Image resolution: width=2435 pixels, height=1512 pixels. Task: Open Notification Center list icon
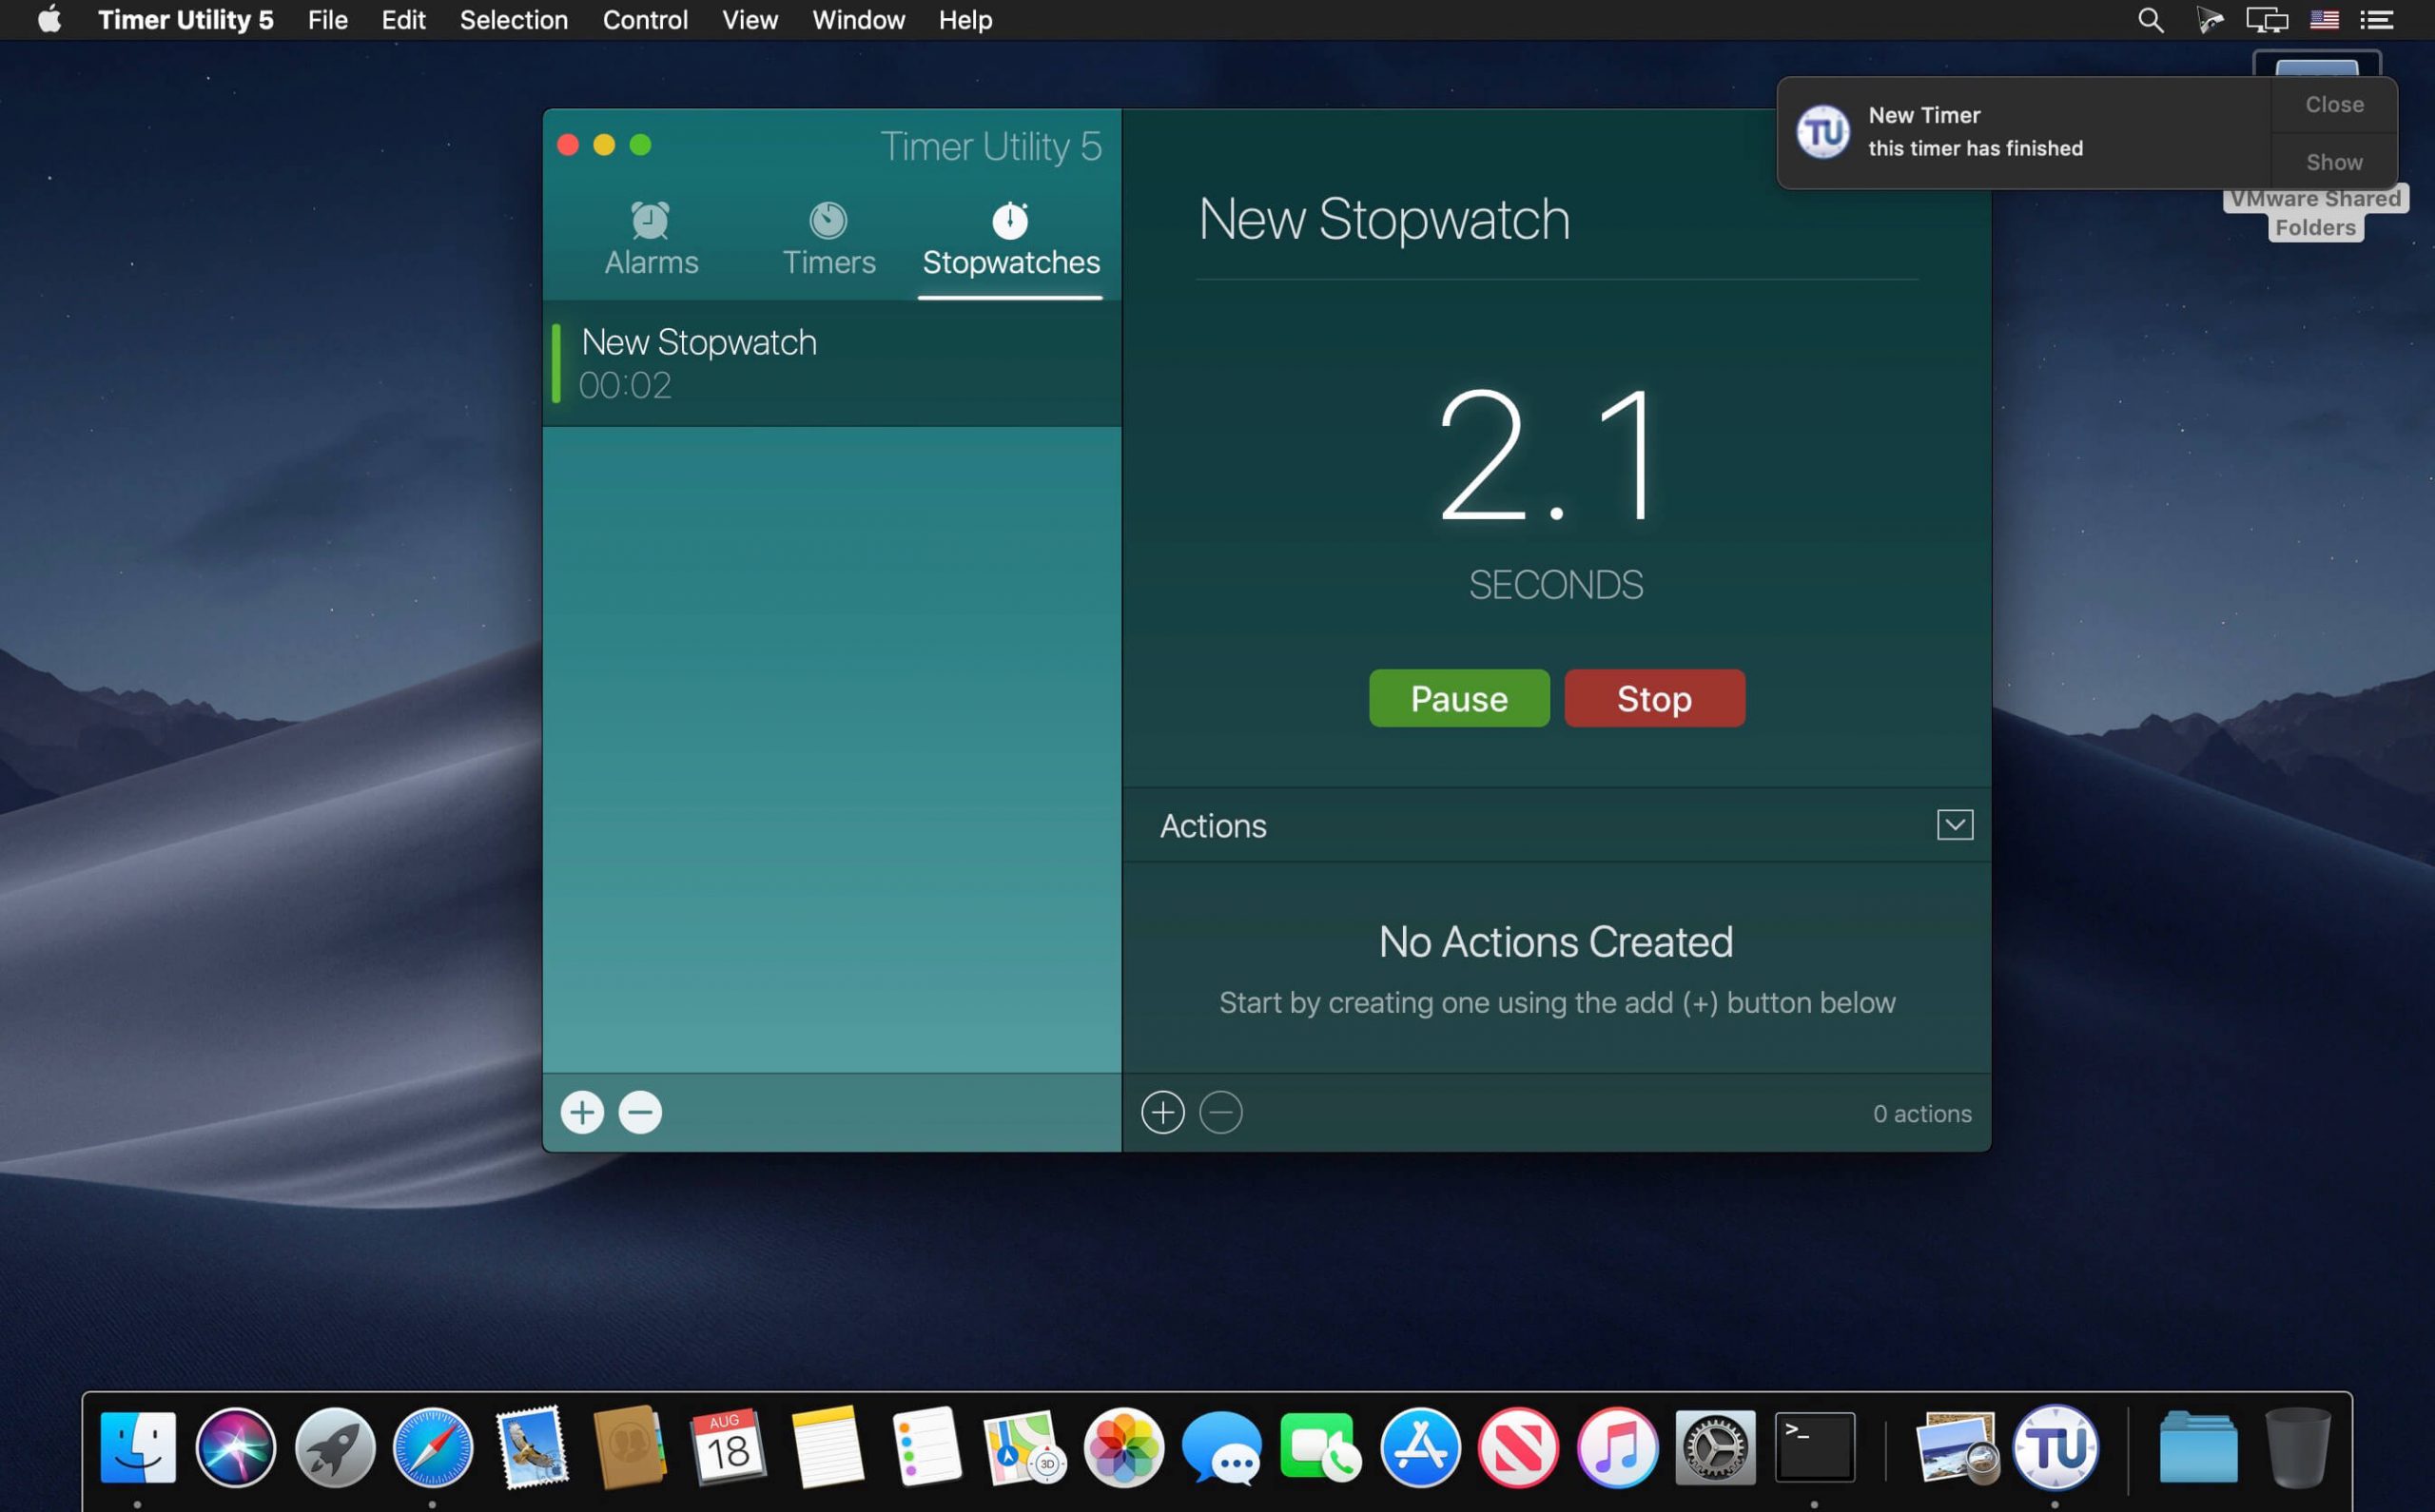(x=2375, y=20)
